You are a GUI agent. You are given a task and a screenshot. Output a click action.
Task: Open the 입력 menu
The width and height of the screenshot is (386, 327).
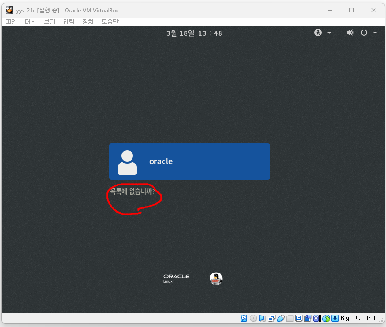pyautogui.click(x=69, y=22)
